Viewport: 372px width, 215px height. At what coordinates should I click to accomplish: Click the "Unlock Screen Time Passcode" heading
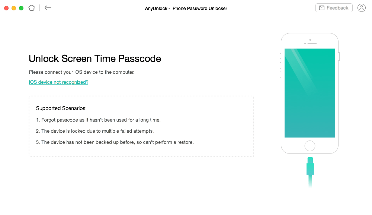95,59
